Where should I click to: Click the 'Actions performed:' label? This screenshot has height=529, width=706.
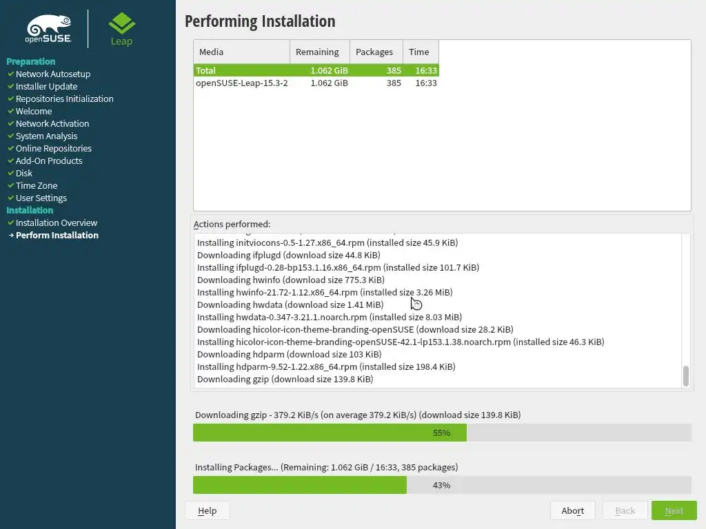point(232,224)
